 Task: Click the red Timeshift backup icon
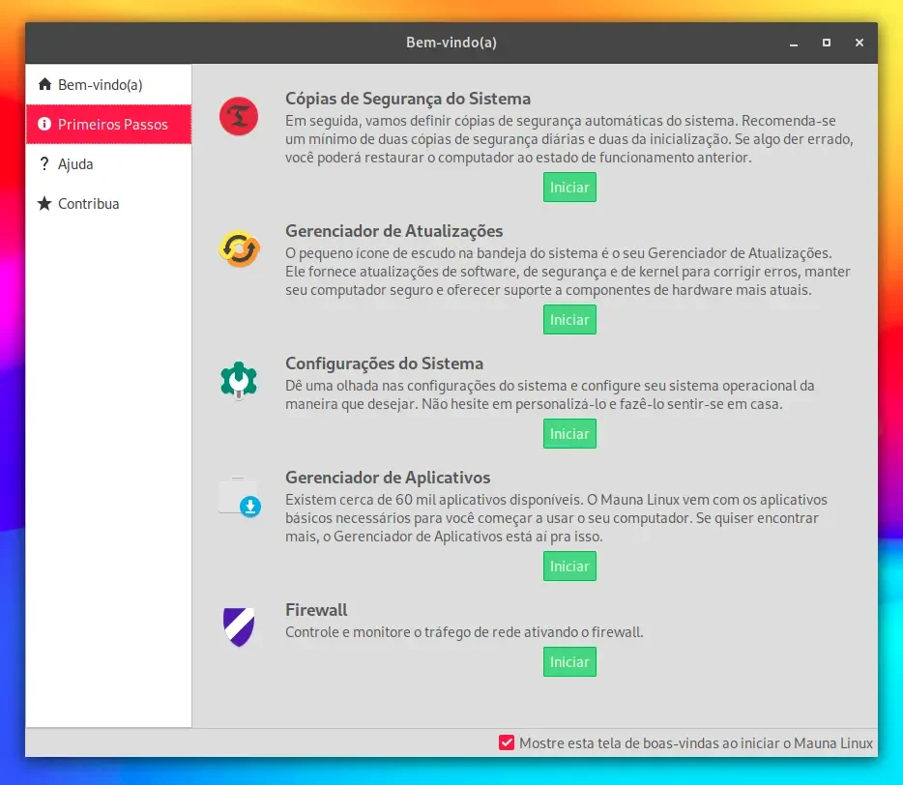239,116
